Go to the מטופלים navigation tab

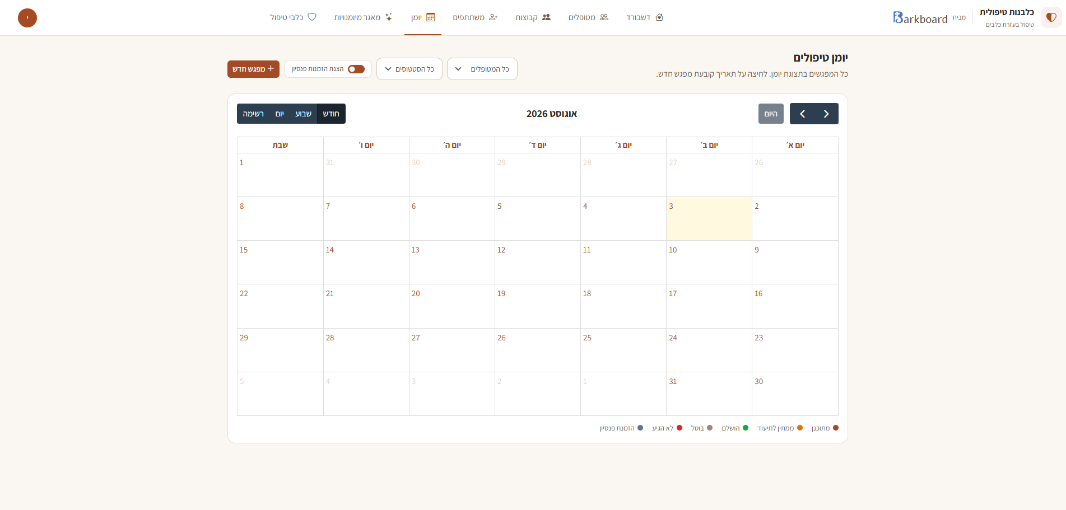[588, 17]
